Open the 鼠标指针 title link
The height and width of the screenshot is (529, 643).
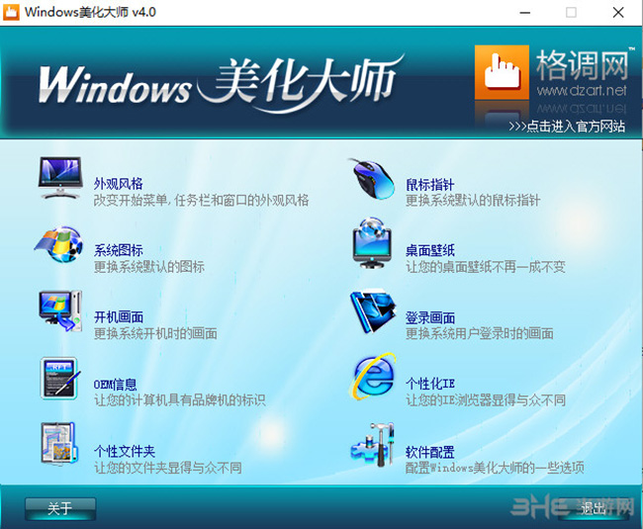tap(429, 185)
